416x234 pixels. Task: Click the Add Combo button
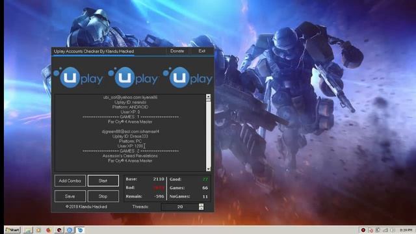tap(70, 181)
